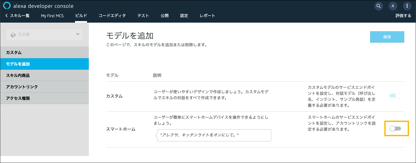Open the user account avatar 'A'
This screenshot has width=416, height=163.
(393, 6)
